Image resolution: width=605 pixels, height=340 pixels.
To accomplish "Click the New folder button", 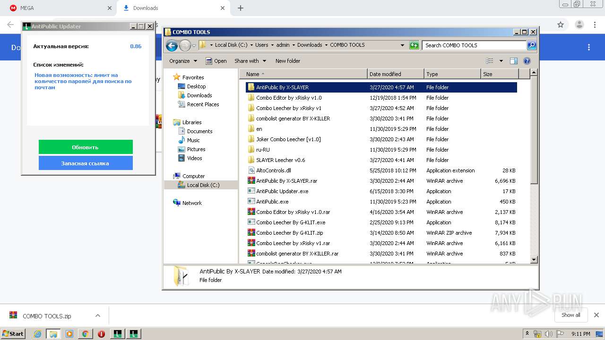I will tap(288, 61).
